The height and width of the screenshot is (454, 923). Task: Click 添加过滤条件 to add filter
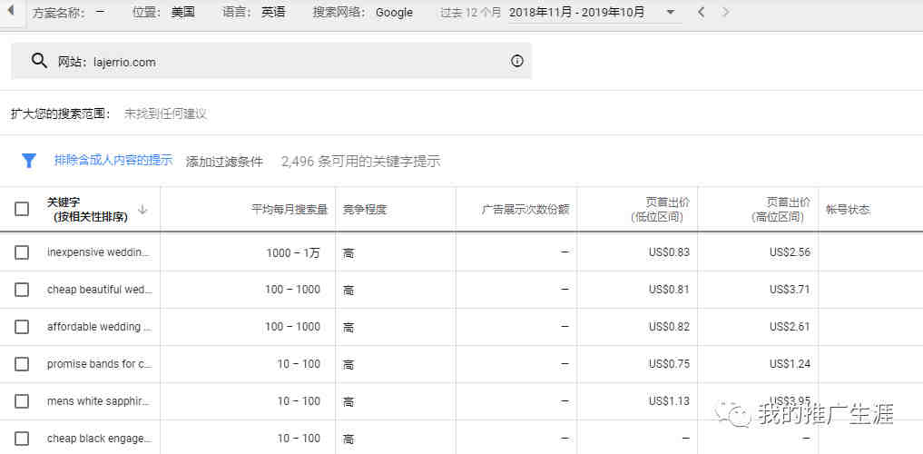pyautogui.click(x=224, y=161)
